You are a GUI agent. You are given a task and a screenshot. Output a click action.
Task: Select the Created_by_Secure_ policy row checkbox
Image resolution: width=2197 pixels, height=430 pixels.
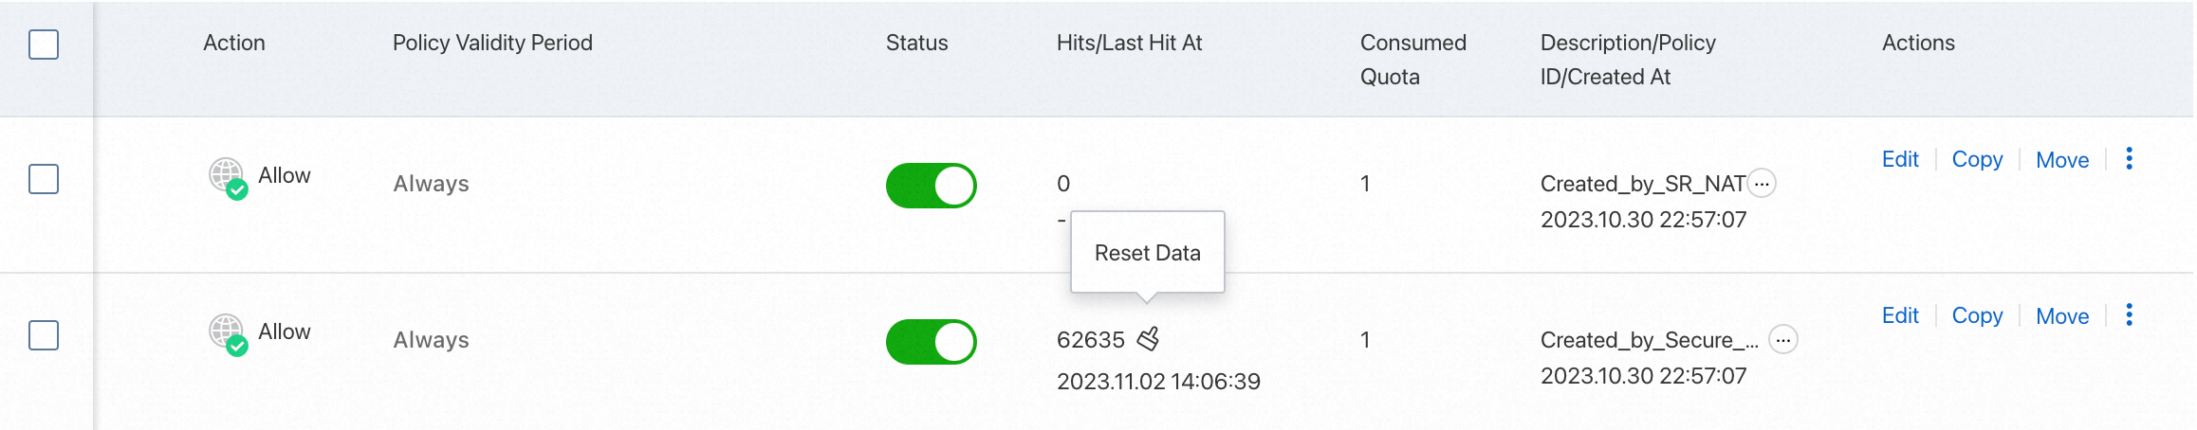pos(44,335)
